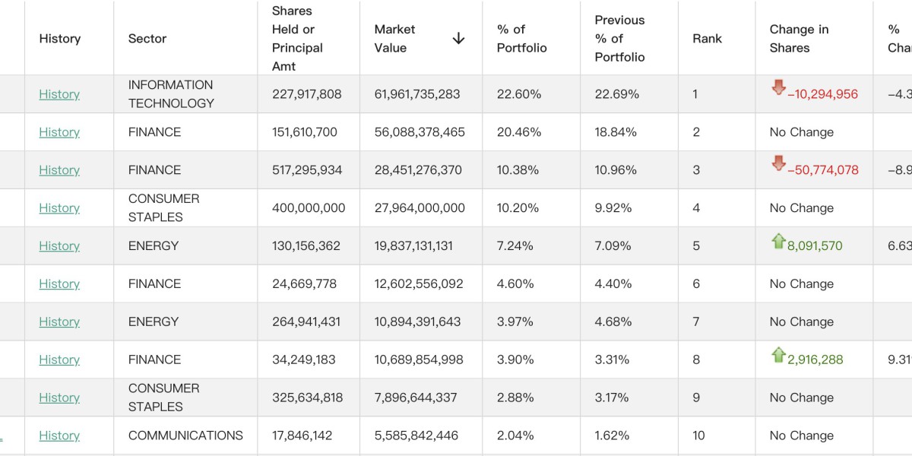The image size is (912, 456).
Task: Sort by the Sector column header
Action: pos(147,39)
